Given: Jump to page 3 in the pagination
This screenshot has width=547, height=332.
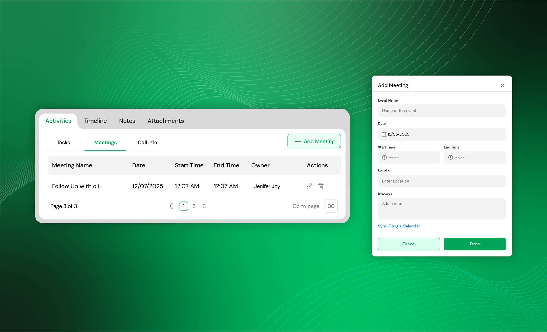Looking at the screenshot, I should click(x=204, y=206).
